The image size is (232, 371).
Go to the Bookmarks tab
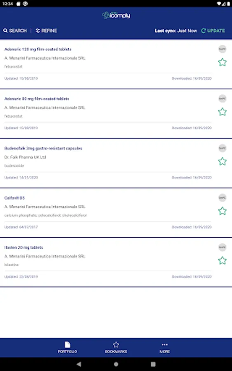(116, 348)
